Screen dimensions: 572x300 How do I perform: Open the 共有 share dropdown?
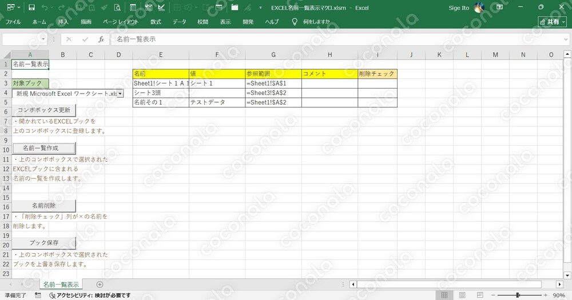tap(552, 22)
